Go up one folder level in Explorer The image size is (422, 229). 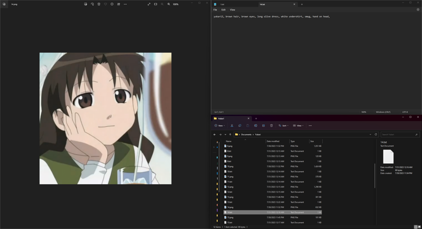[230, 134]
